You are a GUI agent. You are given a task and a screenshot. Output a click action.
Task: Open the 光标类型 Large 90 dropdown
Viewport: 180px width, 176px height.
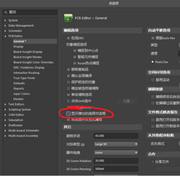tap(116, 144)
